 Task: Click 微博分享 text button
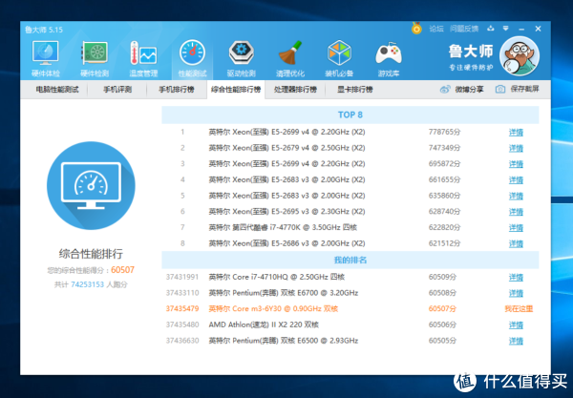pos(469,89)
